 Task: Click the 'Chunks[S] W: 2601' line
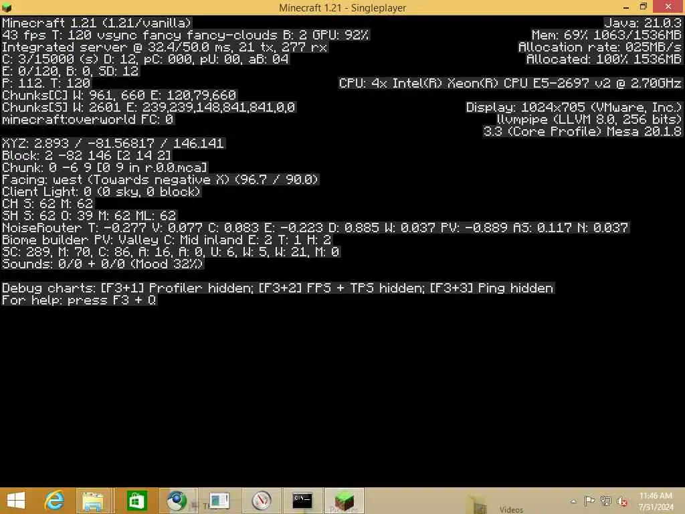[x=149, y=107]
